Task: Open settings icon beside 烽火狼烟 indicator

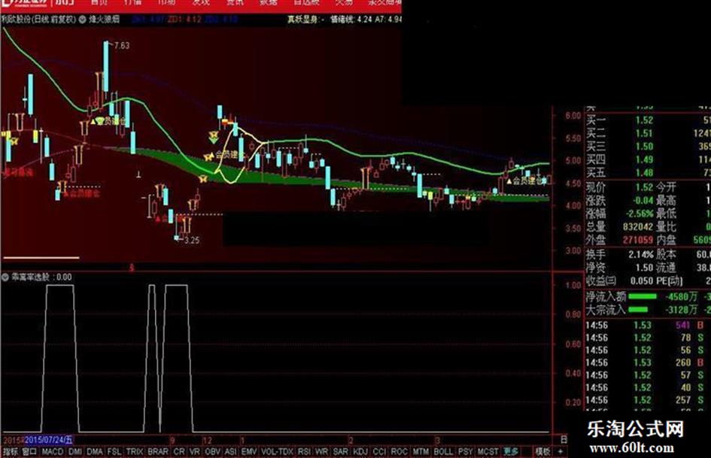Action: [x=83, y=20]
